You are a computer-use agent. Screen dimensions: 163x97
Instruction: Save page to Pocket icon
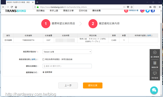tap(128, 7)
